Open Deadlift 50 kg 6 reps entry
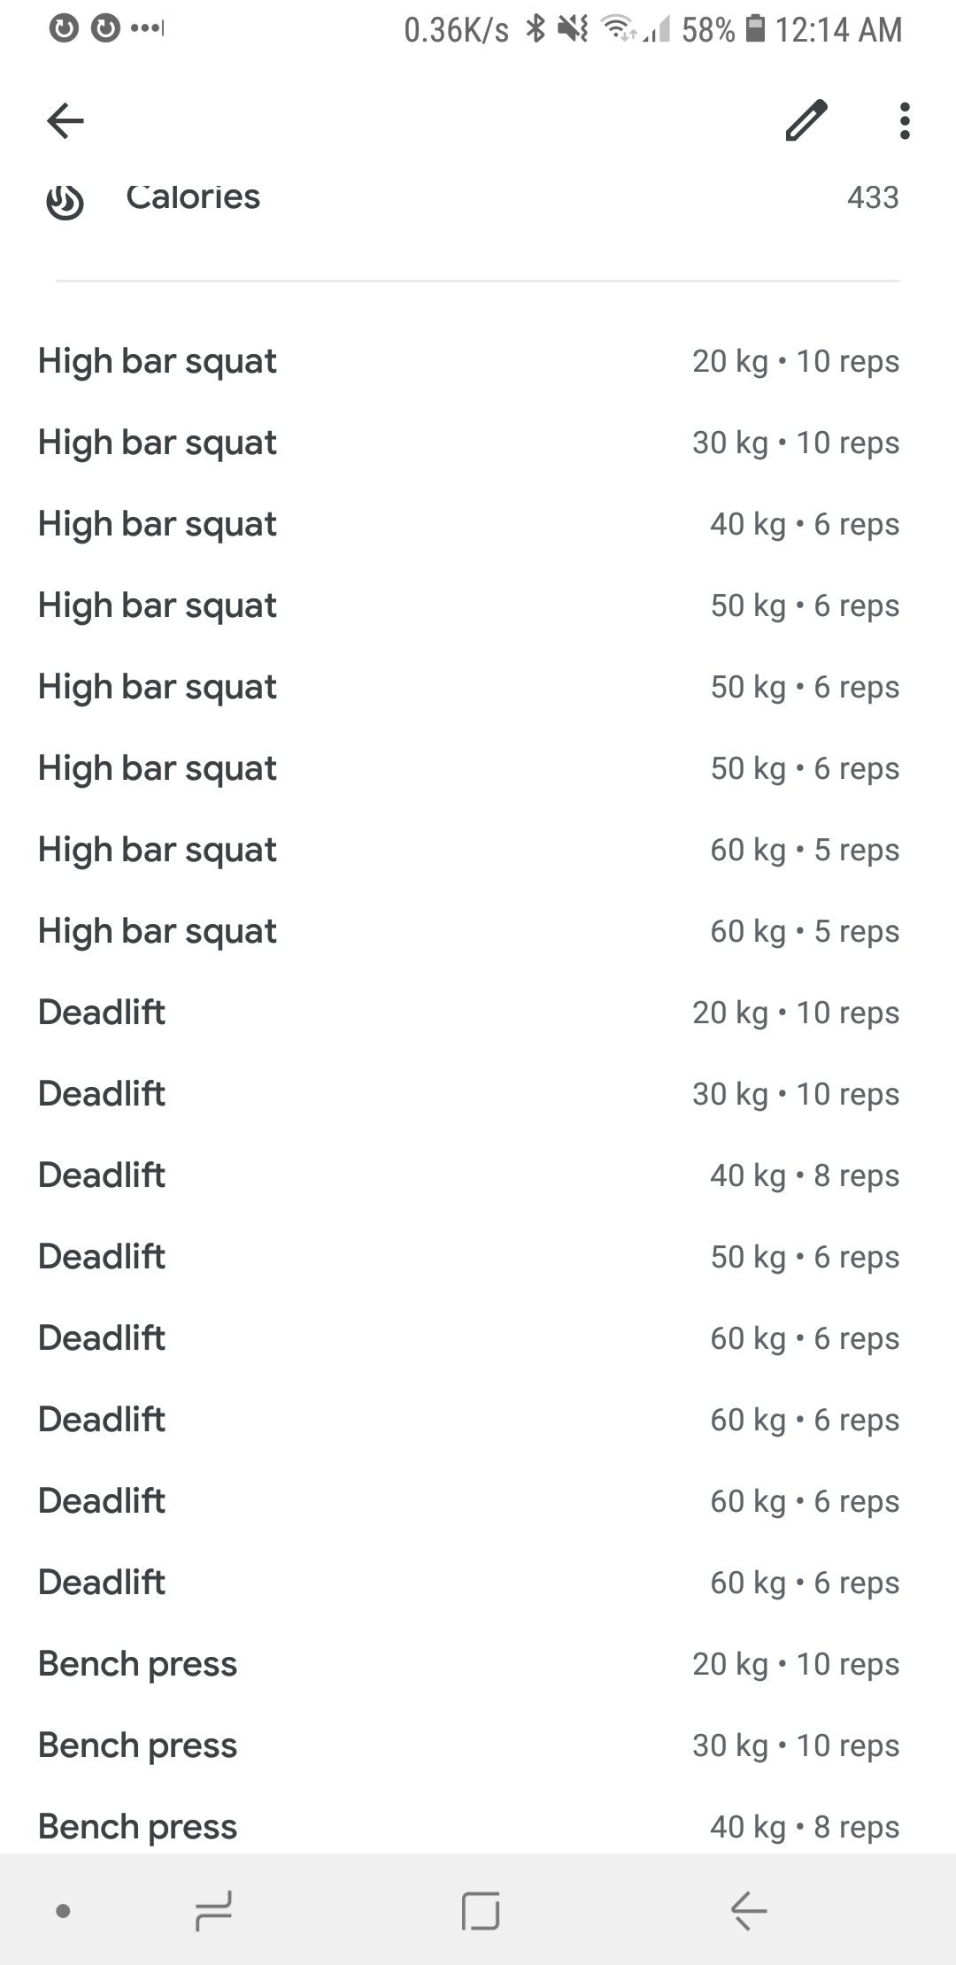Viewport: 956px width, 1965px height. 478,1257
